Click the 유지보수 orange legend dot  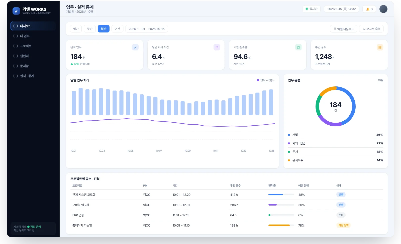[x=289, y=160]
